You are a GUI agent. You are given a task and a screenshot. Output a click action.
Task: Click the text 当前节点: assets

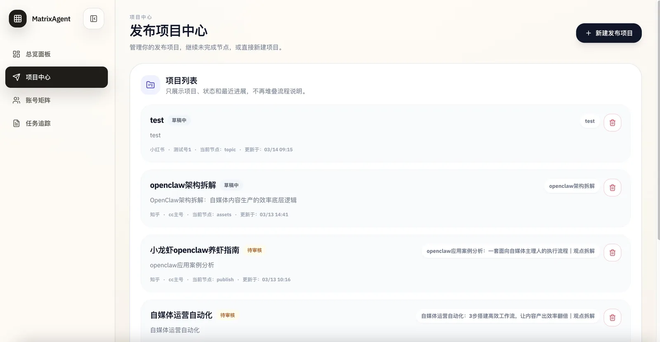tap(212, 215)
